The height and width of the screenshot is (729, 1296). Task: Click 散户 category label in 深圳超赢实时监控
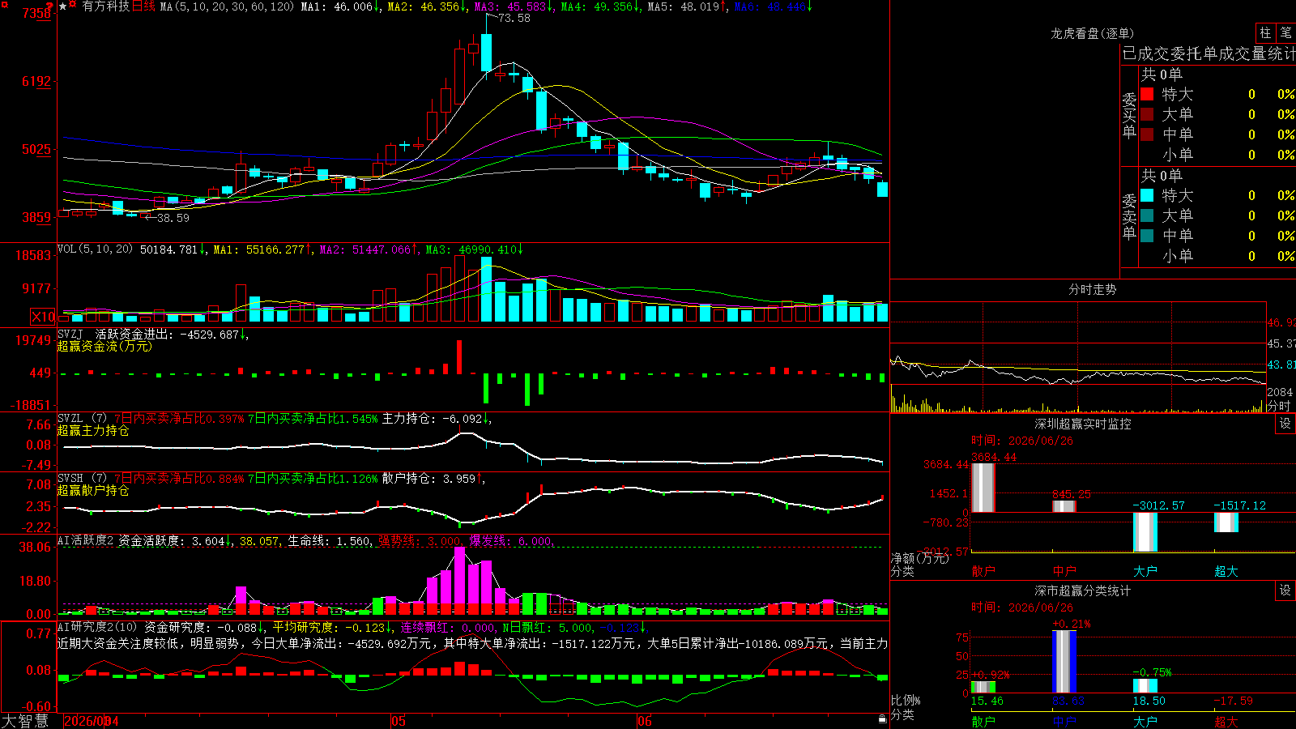(x=983, y=571)
